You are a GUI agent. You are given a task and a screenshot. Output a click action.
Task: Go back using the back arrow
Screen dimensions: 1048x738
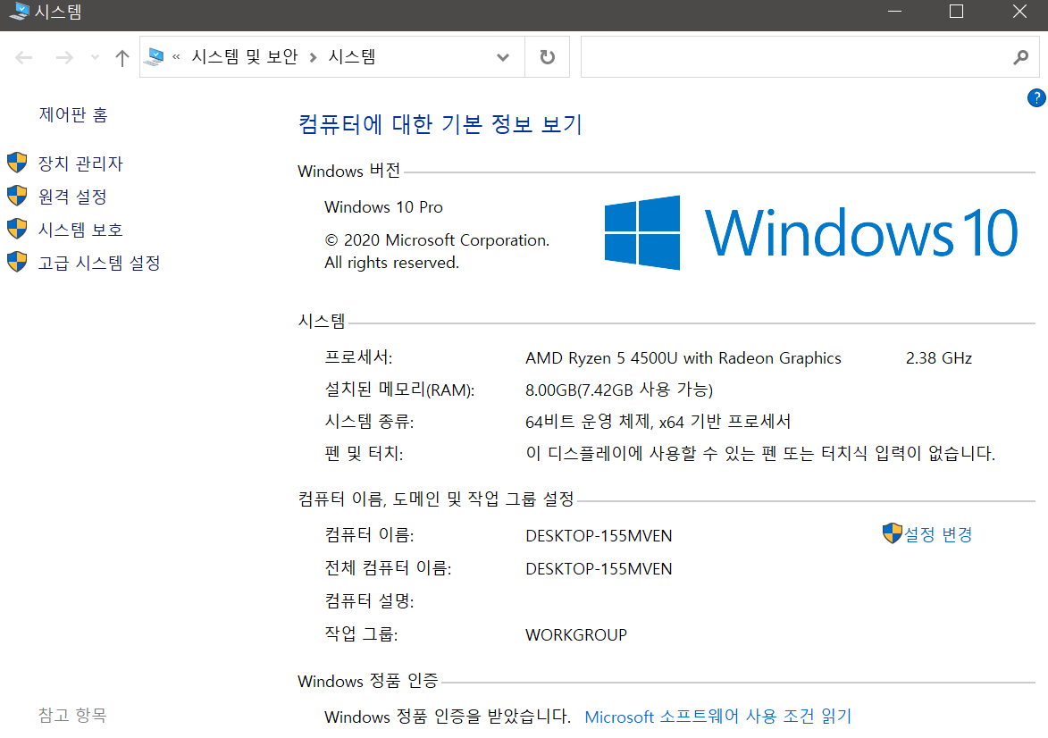click(24, 57)
